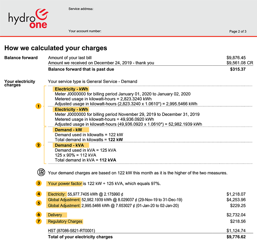Image resolution: width=257 pixels, height=246 pixels.
Task: Click the note pencil icon beside demand charges
Action: pos(41,172)
